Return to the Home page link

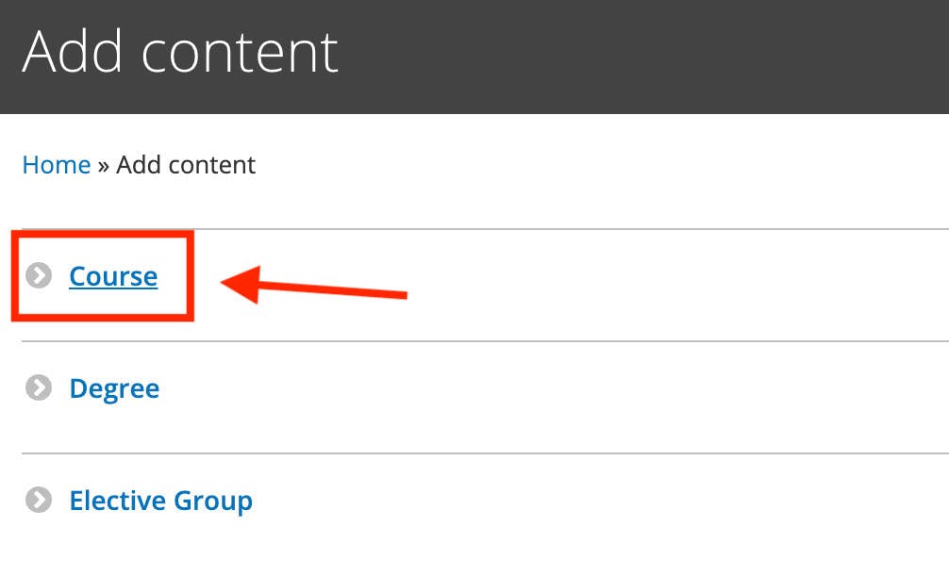click(x=57, y=165)
